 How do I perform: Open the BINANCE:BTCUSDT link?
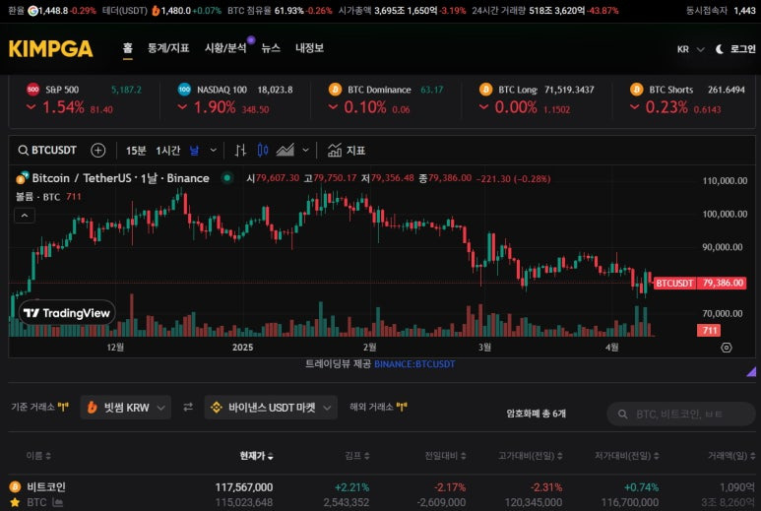[x=414, y=364]
